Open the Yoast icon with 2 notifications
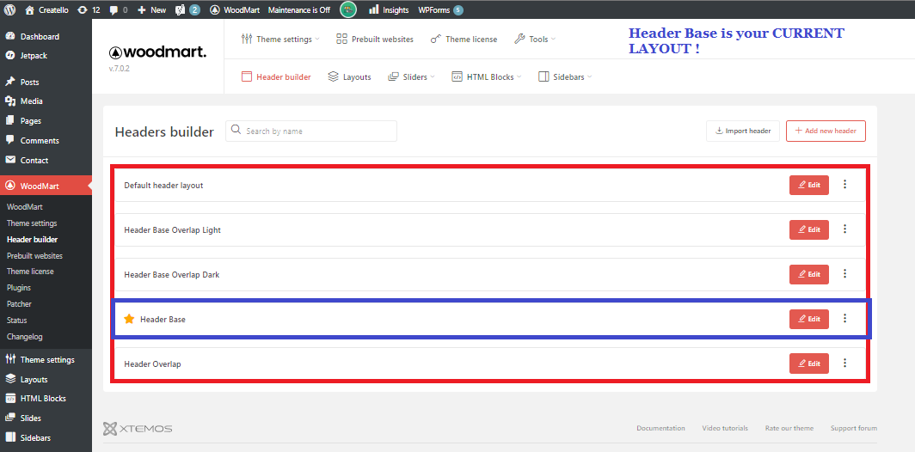The image size is (915, 452). click(187, 10)
